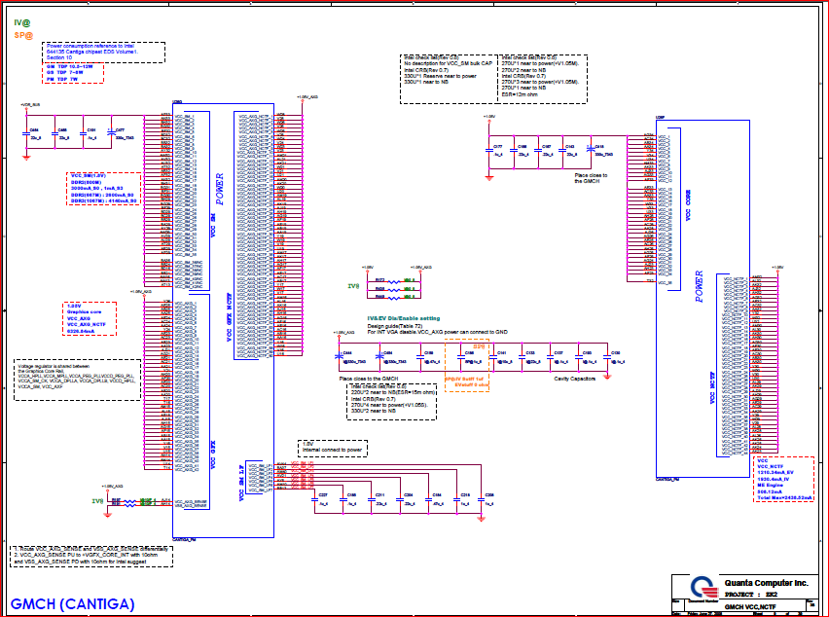Click the PM TDP 7W line
Viewport: 829px width, 617px height.
(62, 79)
